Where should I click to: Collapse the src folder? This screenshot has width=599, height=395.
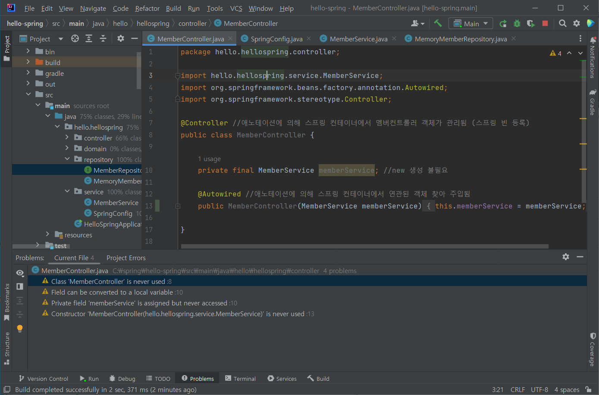[x=28, y=94]
